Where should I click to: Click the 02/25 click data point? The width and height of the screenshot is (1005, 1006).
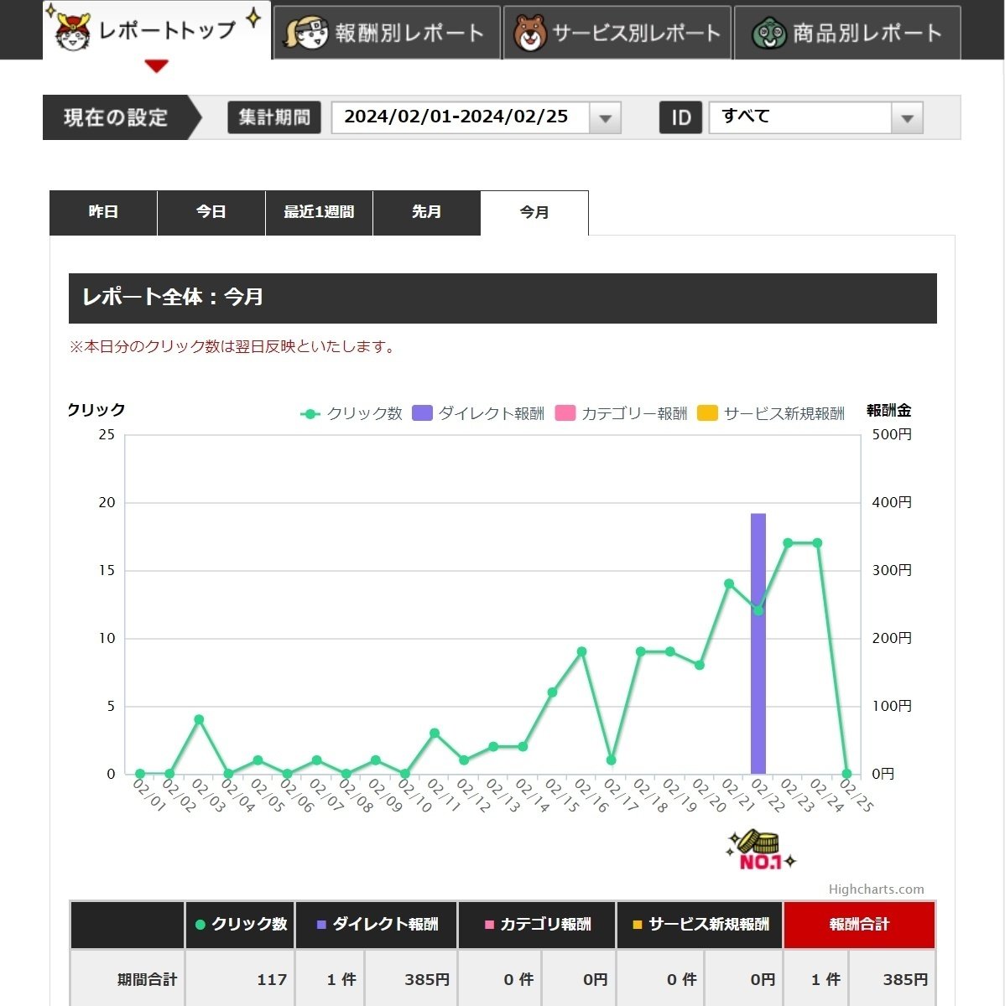846,774
